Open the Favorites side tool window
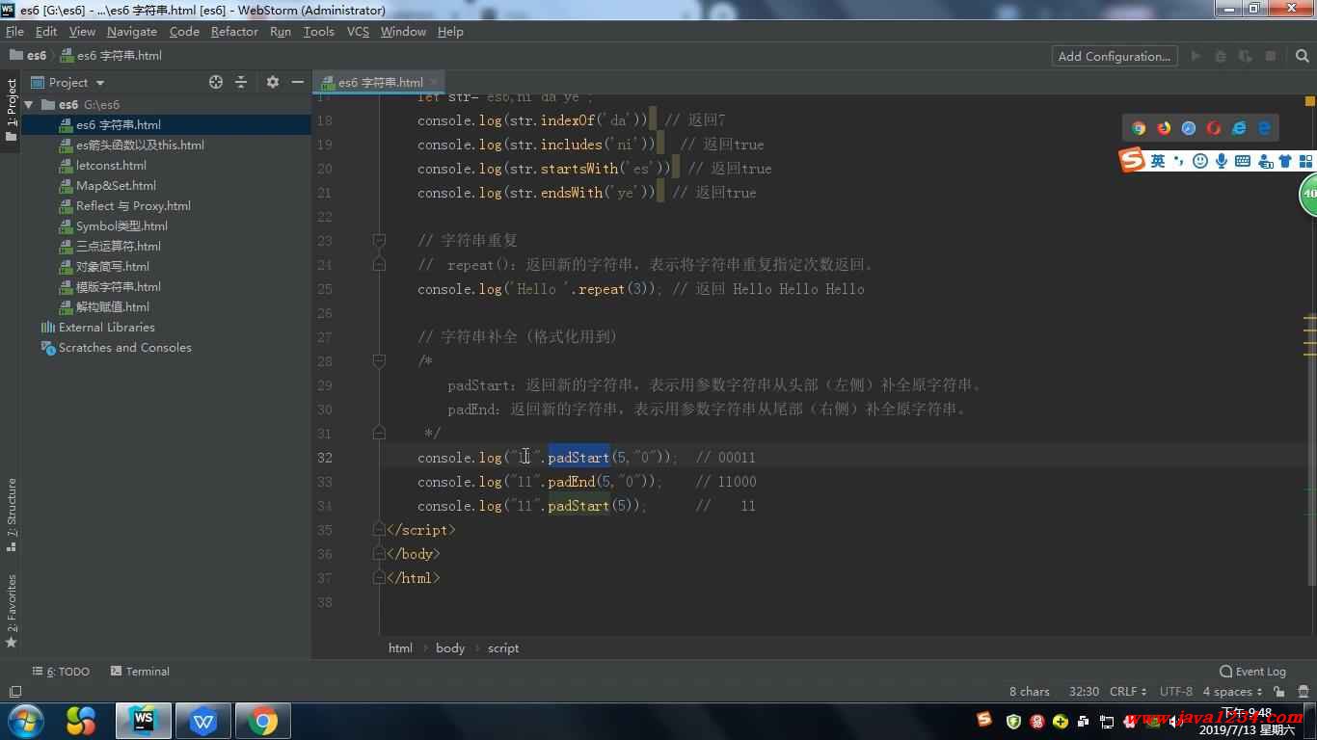1317x740 pixels. [11, 611]
